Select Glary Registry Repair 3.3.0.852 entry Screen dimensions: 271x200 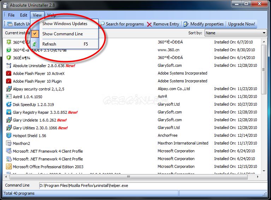pyautogui.click(x=40, y=112)
